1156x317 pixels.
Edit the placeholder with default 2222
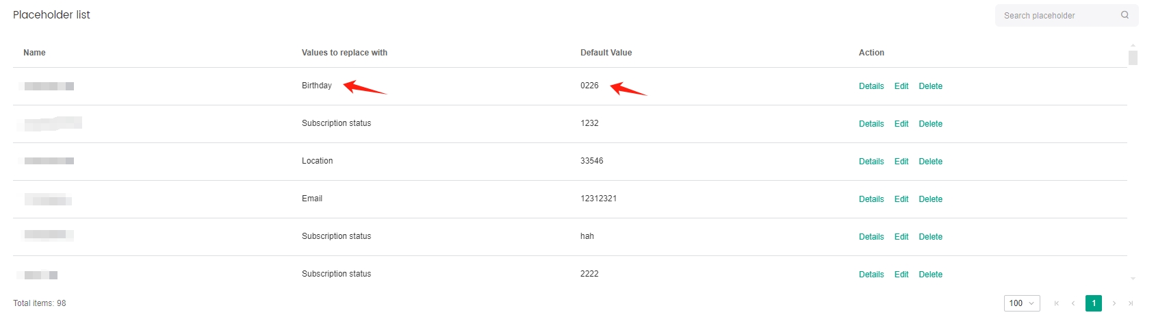click(x=901, y=275)
